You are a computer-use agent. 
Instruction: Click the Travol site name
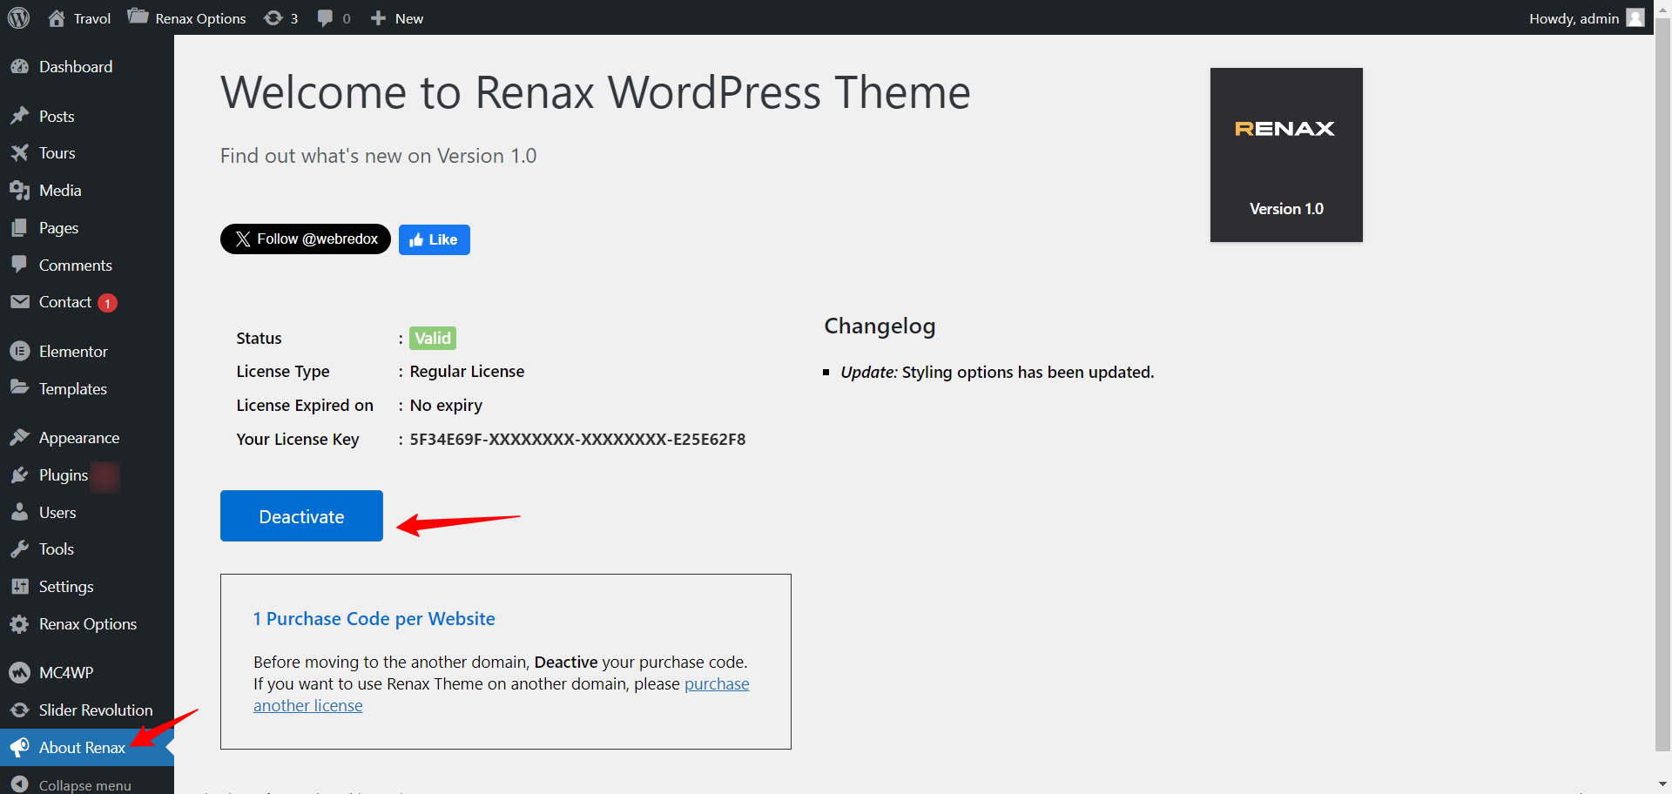coord(92,18)
